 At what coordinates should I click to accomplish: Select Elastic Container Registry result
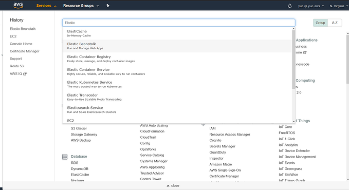tap(177, 59)
